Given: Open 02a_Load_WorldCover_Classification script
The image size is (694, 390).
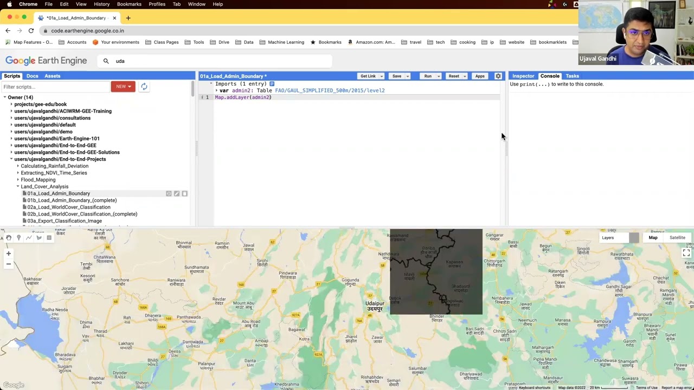Looking at the screenshot, I should (x=69, y=207).
